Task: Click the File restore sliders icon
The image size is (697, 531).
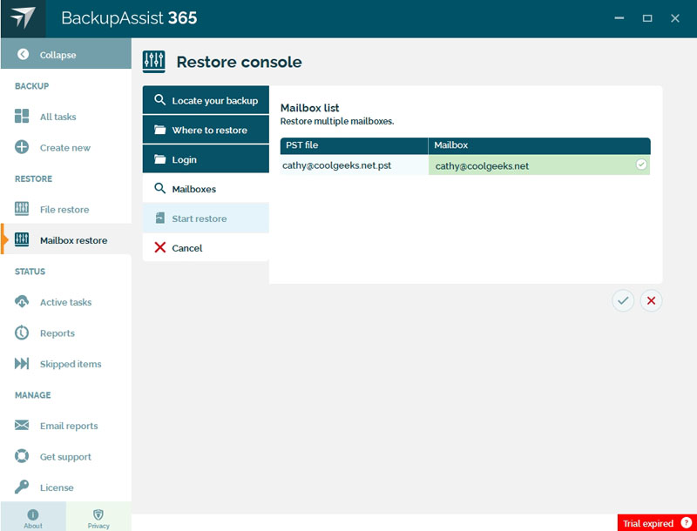Action: tap(22, 209)
